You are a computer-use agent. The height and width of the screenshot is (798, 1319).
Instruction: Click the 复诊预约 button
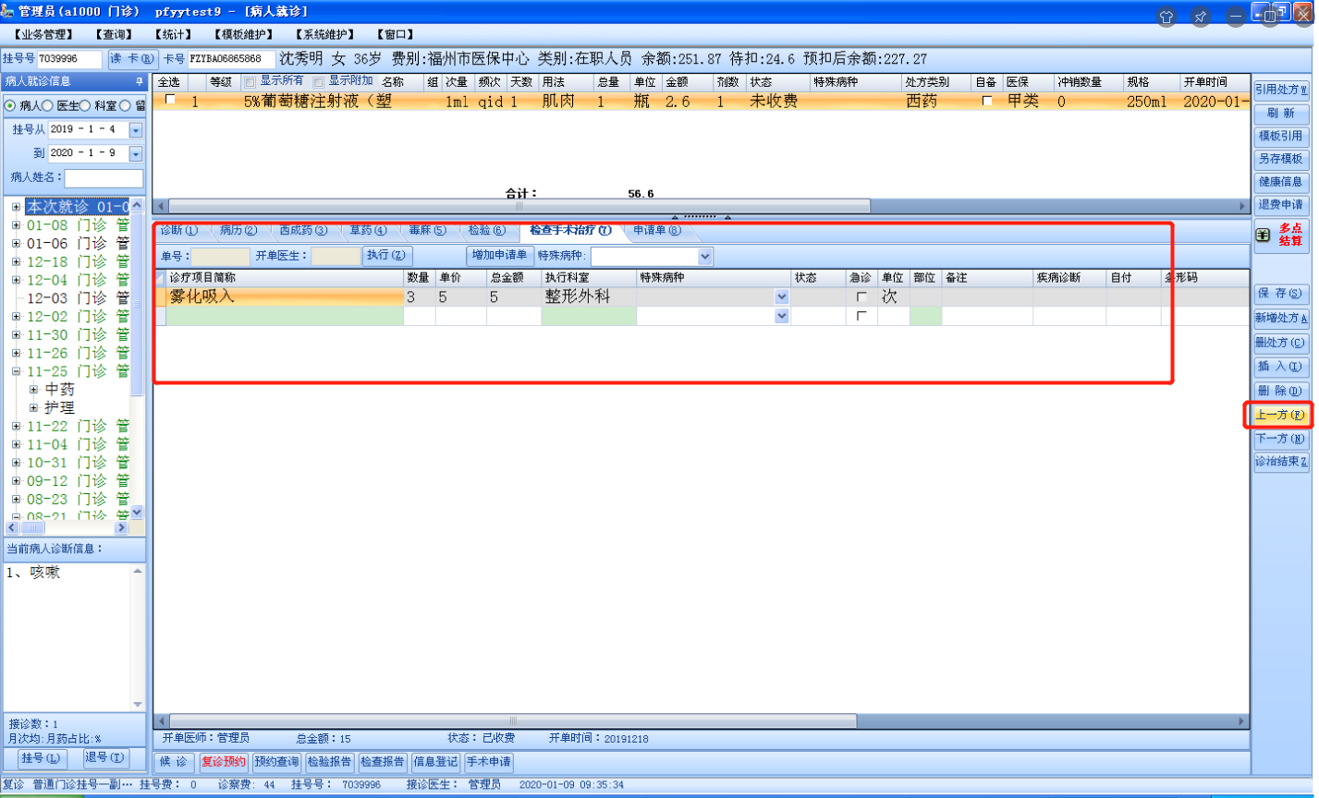(x=224, y=762)
